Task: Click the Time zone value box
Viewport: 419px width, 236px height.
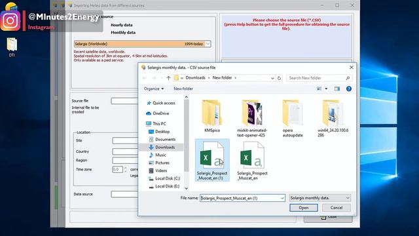Action: [x=117, y=170]
